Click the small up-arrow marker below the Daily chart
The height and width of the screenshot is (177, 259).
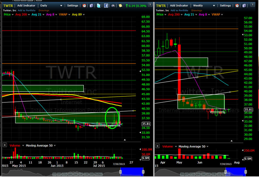[x=125, y=140]
